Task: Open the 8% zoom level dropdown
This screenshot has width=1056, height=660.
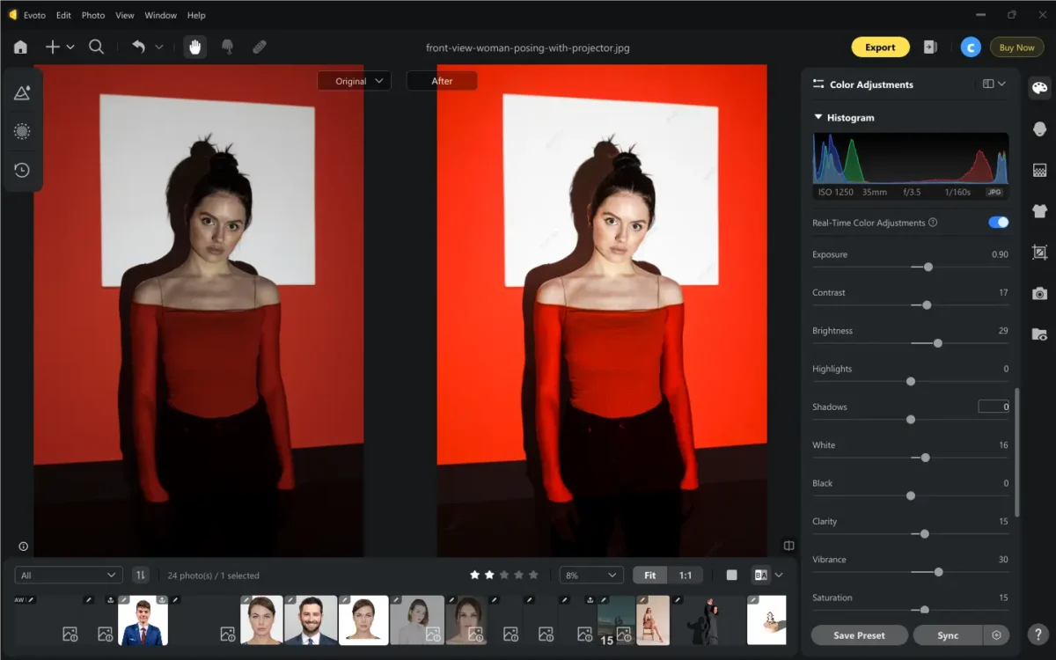Action: pyautogui.click(x=591, y=575)
